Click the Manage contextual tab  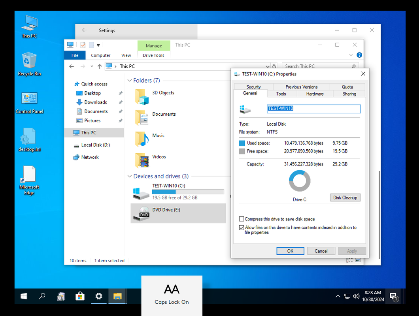coord(154,46)
